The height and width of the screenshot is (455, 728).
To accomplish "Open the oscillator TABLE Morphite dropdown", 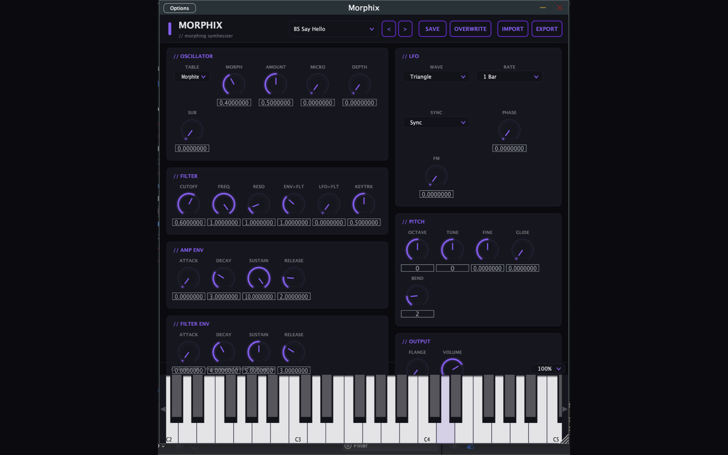I will 192,77.
